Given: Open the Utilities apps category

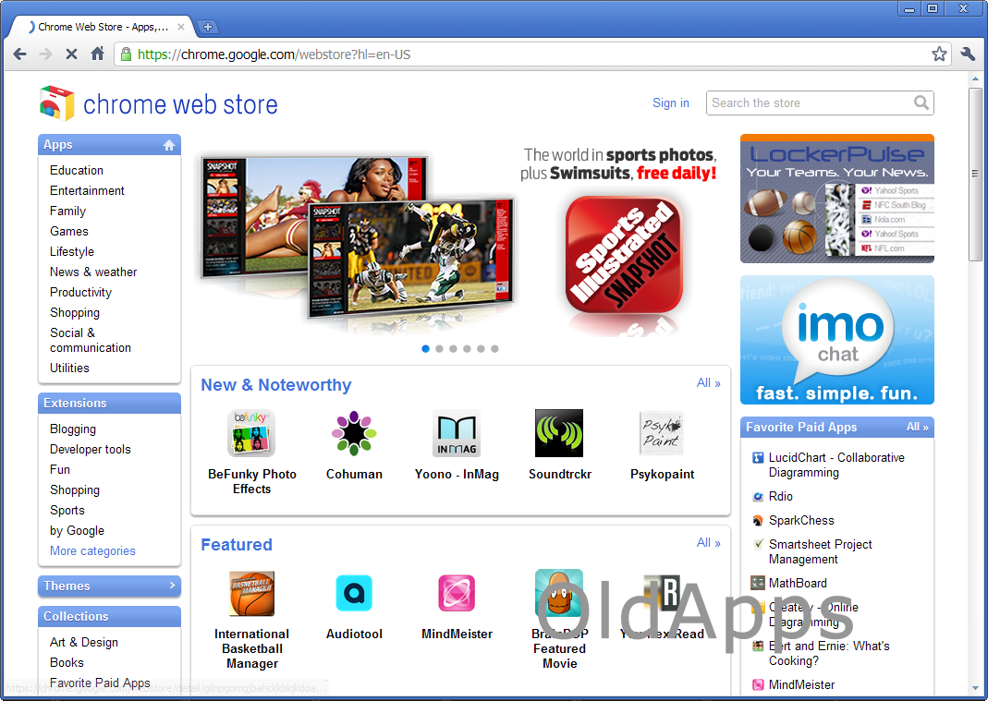Looking at the screenshot, I should pos(69,369).
